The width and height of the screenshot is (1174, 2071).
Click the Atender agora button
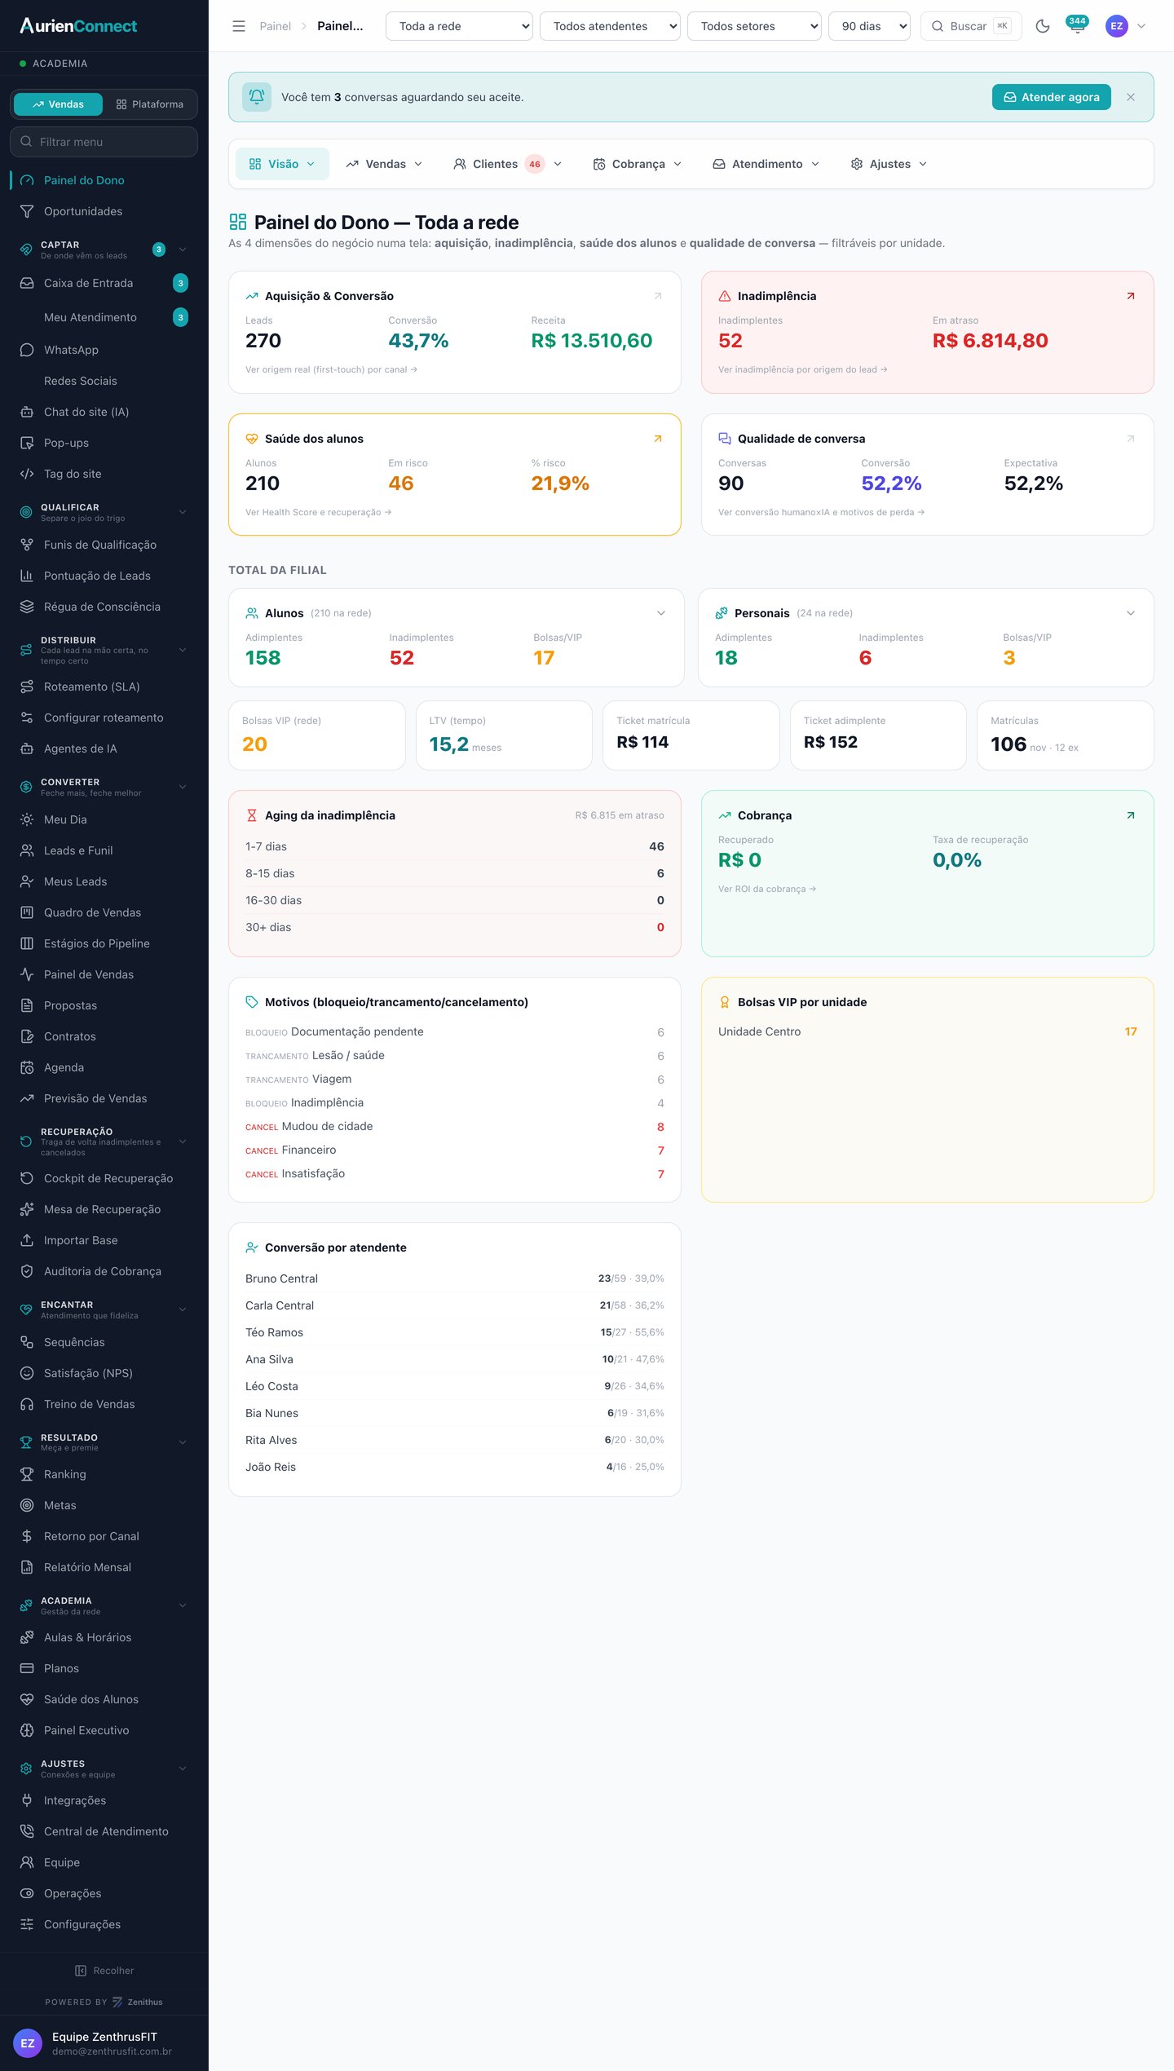(x=1051, y=97)
